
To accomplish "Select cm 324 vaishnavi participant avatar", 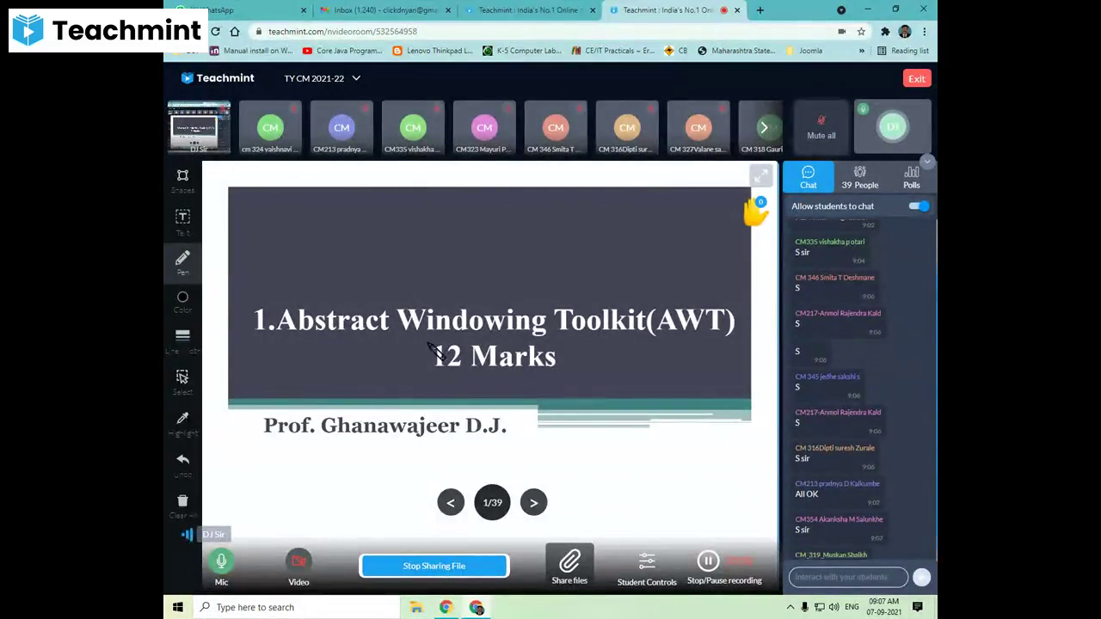I will 270,127.
